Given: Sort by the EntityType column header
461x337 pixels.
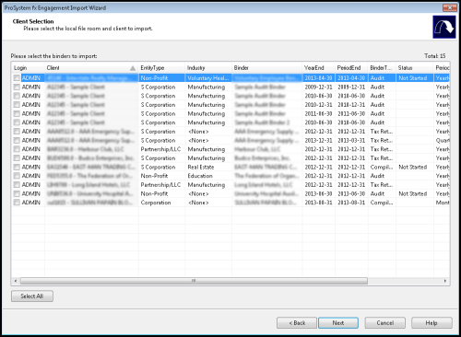Looking at the screenshot, I should point(161,68).
